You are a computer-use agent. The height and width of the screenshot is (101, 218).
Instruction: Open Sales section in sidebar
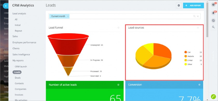click(15, 36)
